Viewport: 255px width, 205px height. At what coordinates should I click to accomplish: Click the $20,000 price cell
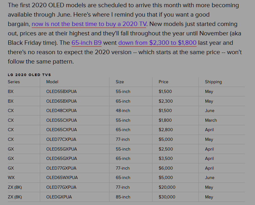[167, 187]
